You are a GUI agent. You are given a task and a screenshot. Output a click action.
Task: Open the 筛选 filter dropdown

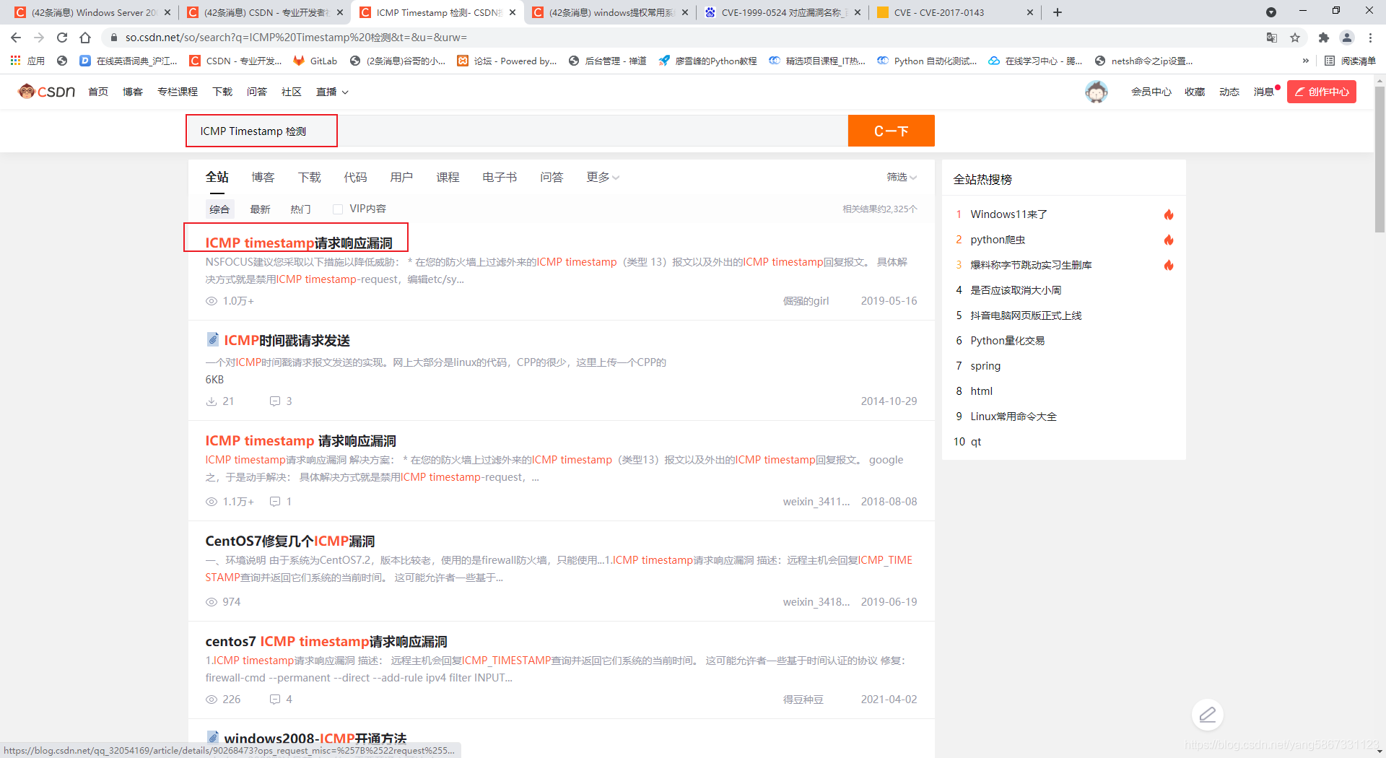(902, 178)
